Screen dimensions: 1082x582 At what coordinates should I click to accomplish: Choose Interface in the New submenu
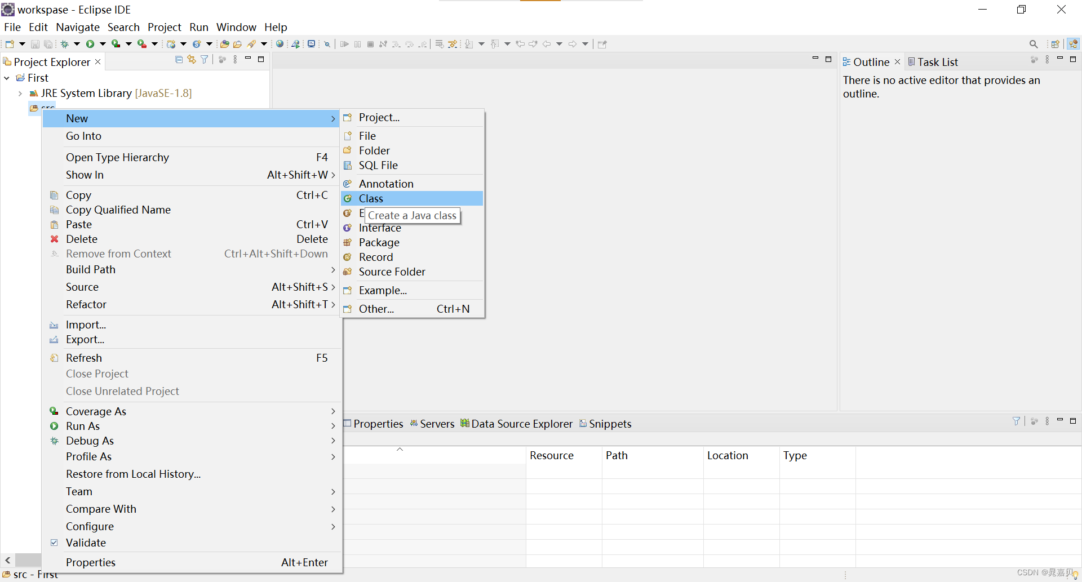coord(412,228)
